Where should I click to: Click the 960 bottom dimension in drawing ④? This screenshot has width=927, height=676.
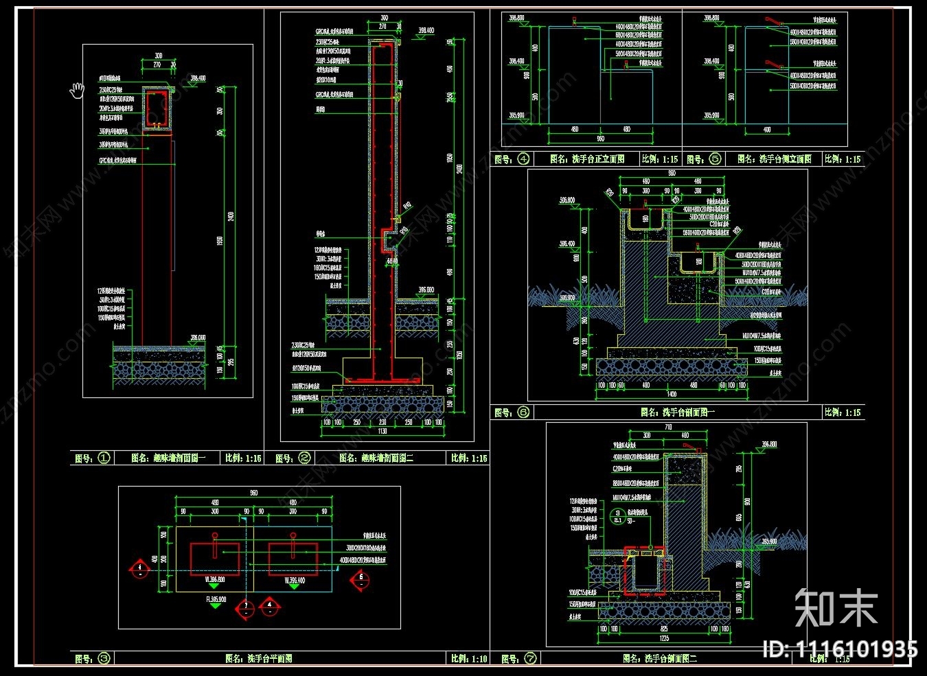[x=600, y=139]
